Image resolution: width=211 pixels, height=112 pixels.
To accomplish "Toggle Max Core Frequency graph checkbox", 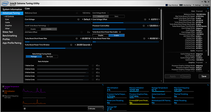I will (x=3, y=96).
